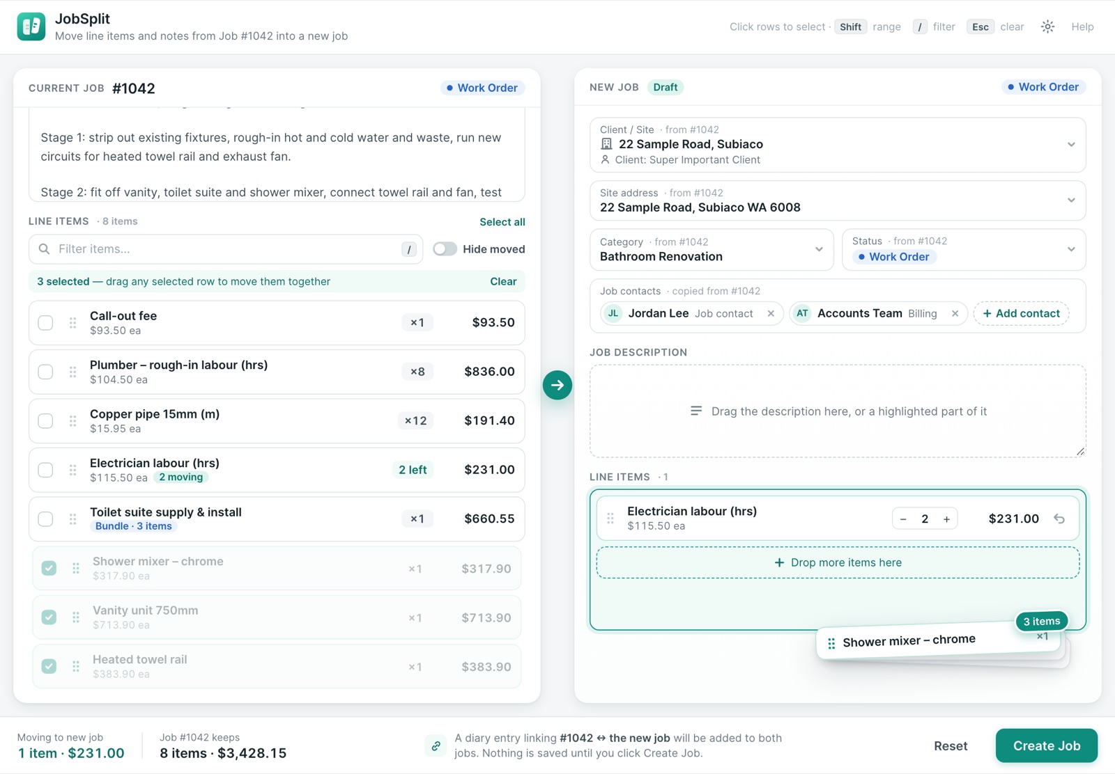Screen dimensions: 1115x774
Task: Open Help in the top bar
Action: (1082, 27)
